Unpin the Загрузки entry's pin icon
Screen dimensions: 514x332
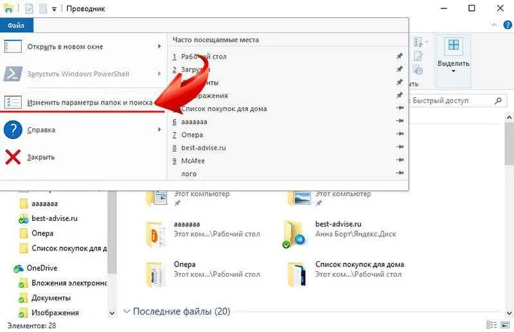click(x=399, y=69)
